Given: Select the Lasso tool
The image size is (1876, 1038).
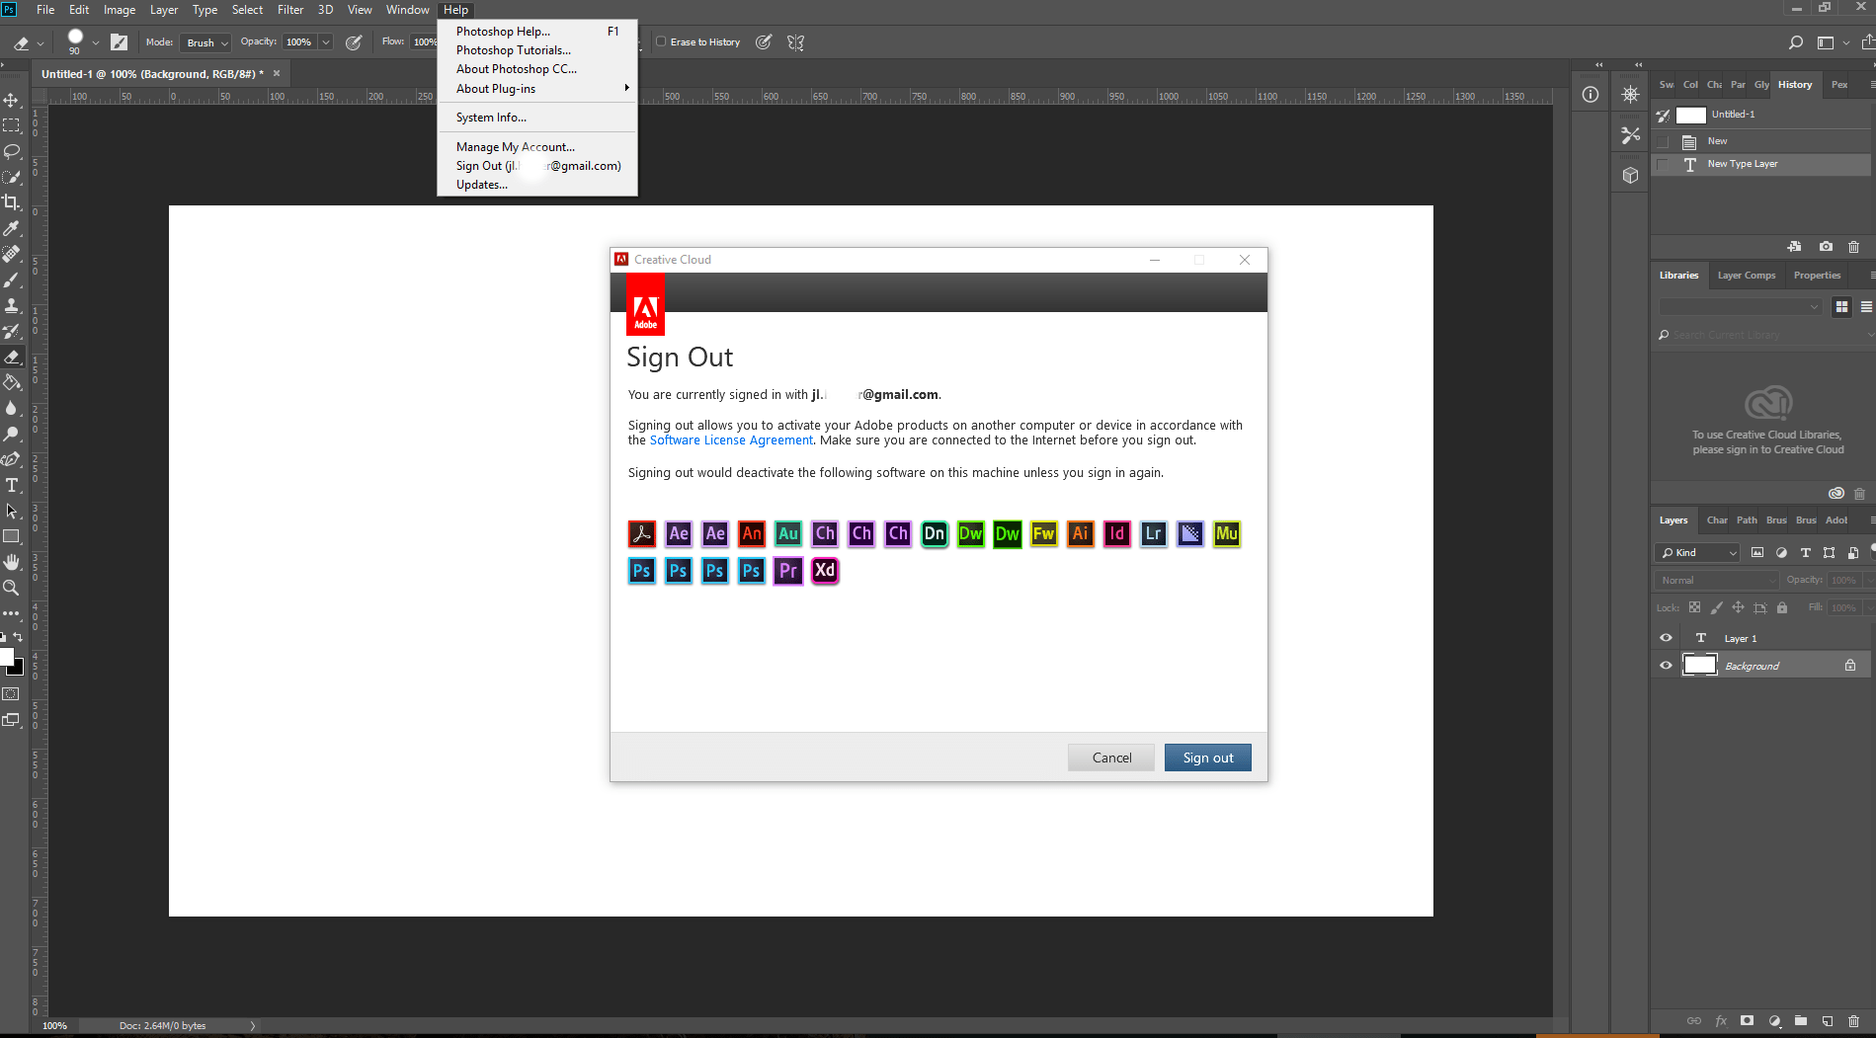Looking at the screenshot, I should (12, 152).
